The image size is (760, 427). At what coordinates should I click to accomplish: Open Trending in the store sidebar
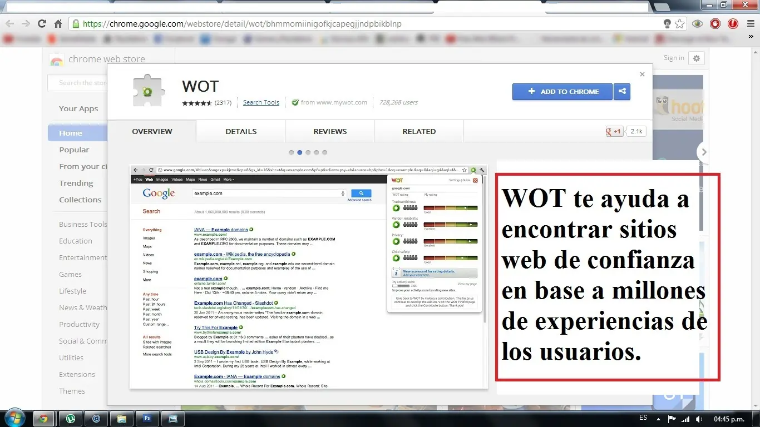76,183
